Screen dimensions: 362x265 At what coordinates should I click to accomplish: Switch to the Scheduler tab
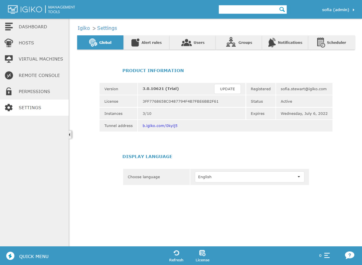[331, 42]
